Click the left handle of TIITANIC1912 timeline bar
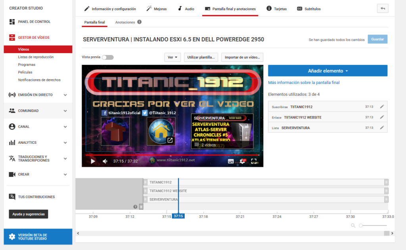Image resolution: width=406 pixels, height=250 pixels. (x=145, y=182)
